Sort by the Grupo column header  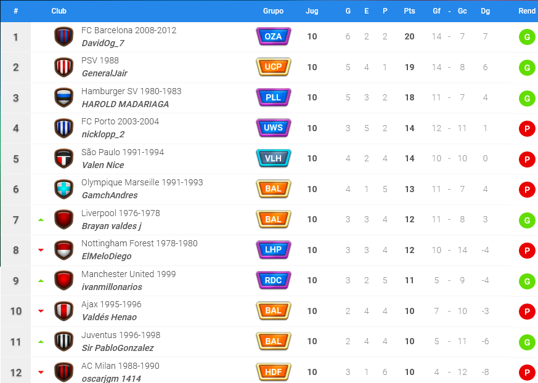pyautogui.click(x=273, y=11)
